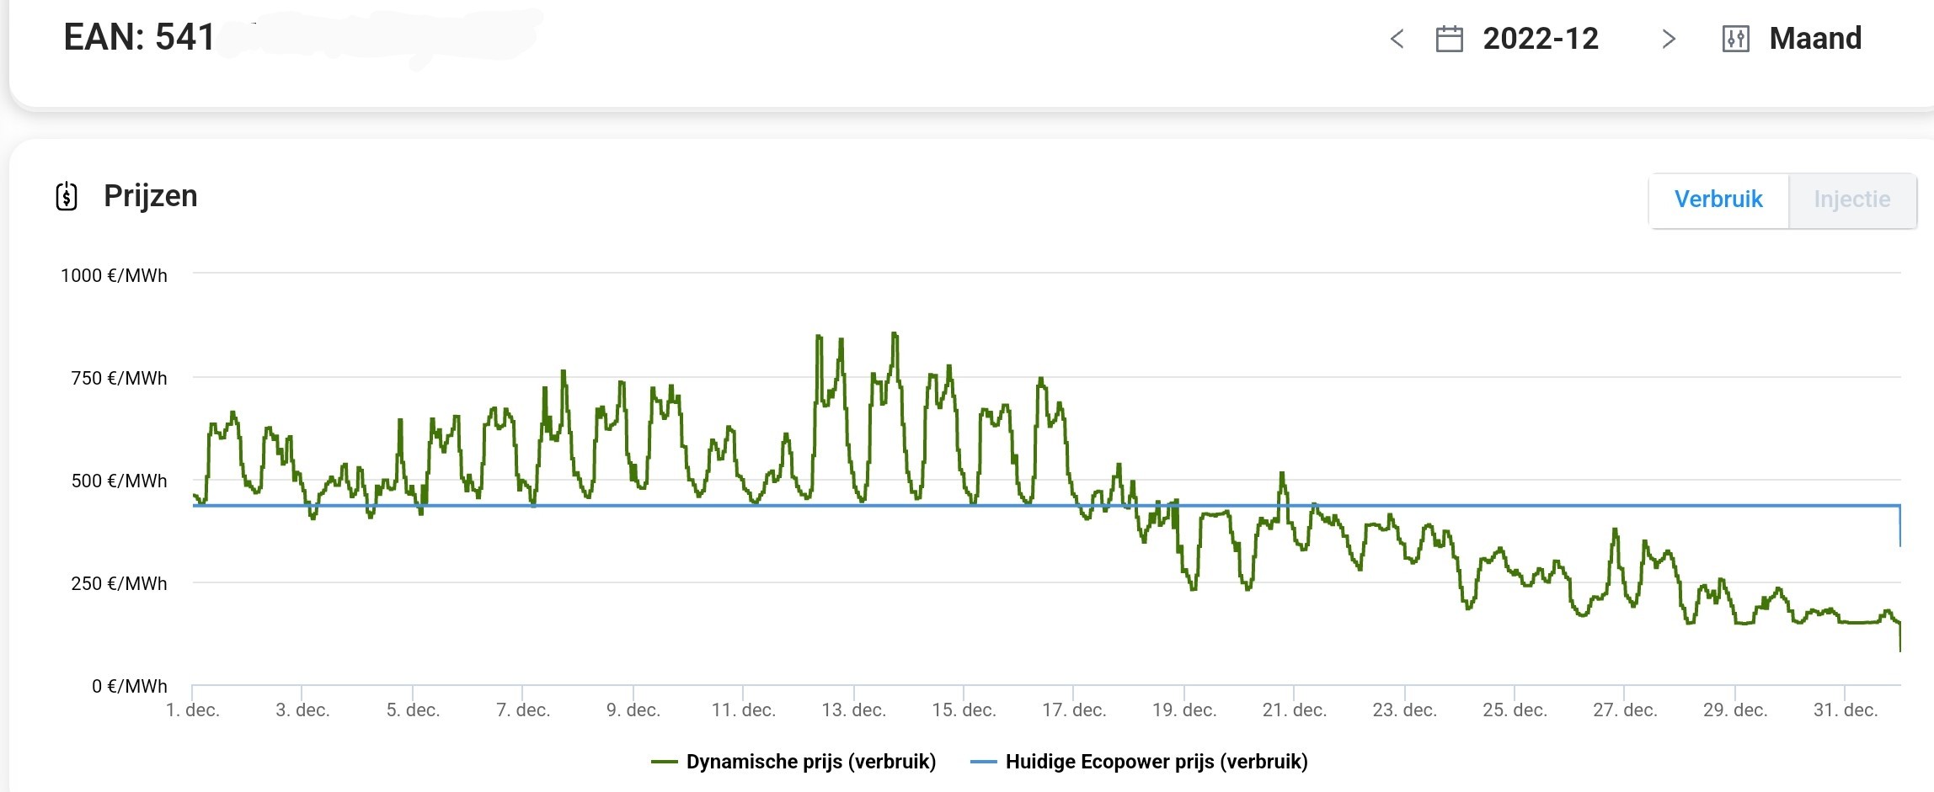
Task: Click the 13. dec. label on x-axis
Action: pos(853,710)
